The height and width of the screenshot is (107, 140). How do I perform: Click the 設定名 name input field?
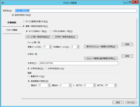[x=76, y=11]
